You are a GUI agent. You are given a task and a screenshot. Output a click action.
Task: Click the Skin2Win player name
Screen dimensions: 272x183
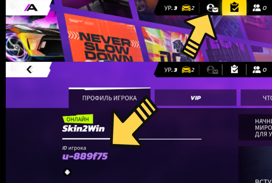point(84,129)
